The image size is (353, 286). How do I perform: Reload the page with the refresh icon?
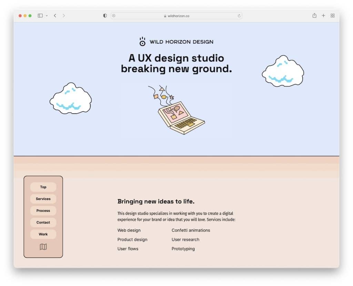239,16
